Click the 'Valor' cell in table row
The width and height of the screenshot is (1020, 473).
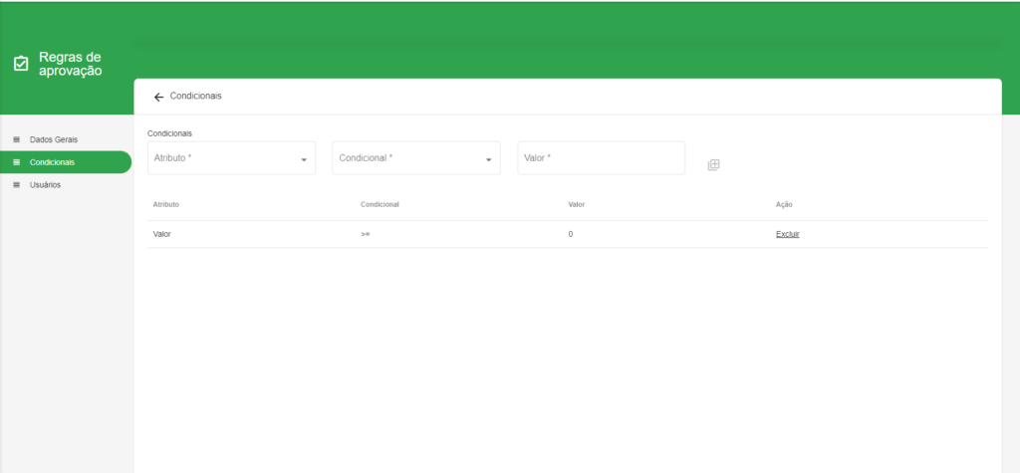[162, 234]
